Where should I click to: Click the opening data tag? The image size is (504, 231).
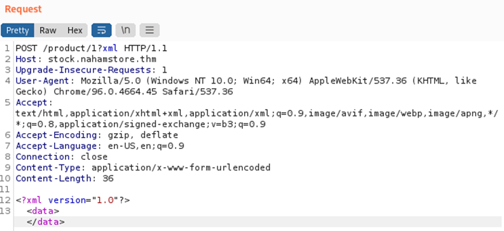pyautogui.click(x=42, y=211)
